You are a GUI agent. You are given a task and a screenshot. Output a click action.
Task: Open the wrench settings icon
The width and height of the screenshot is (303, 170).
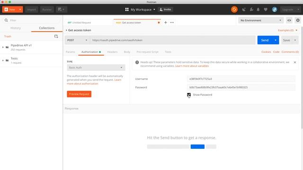click(x=251, y=9)
